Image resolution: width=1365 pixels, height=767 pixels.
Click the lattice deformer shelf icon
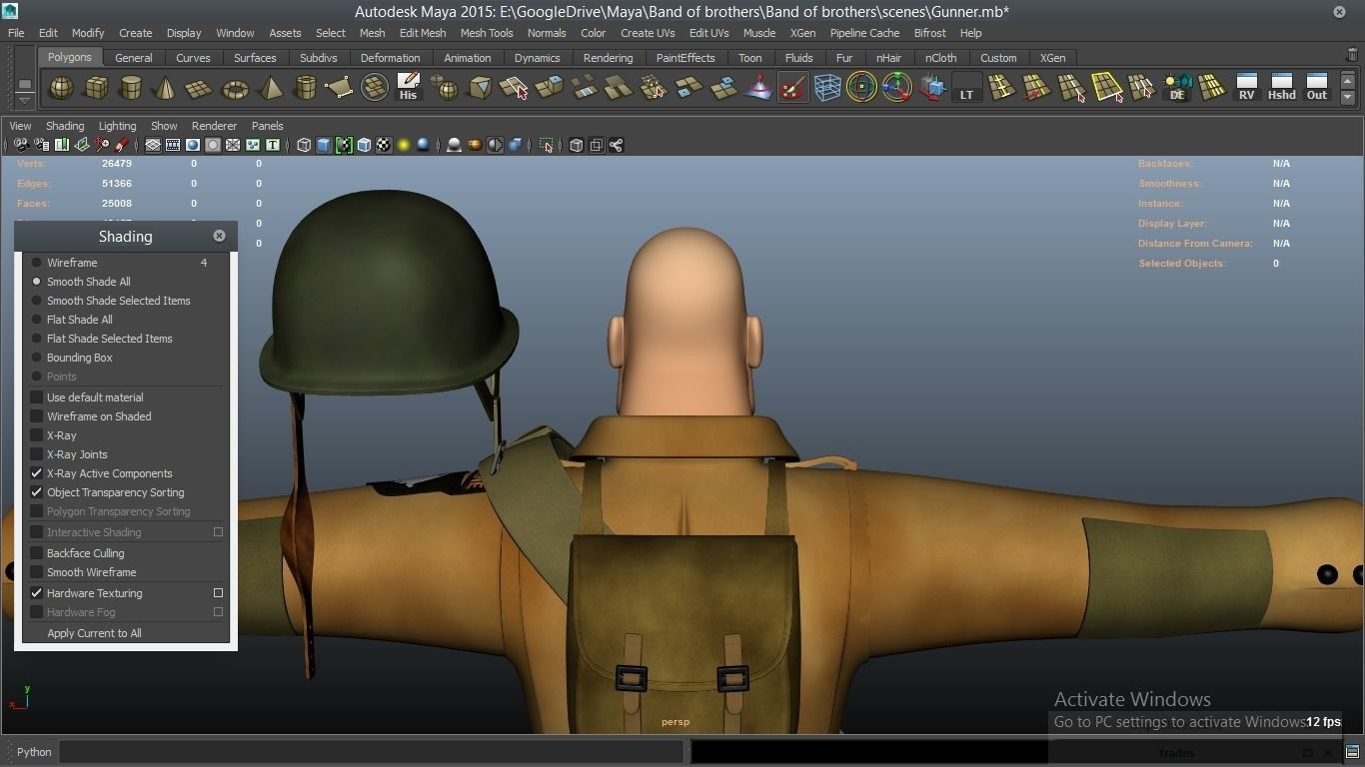click(x=827, y=88)
